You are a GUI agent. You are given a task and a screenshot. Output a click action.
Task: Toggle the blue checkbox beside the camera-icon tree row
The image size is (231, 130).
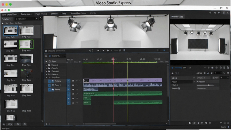(x=49, y=90)
